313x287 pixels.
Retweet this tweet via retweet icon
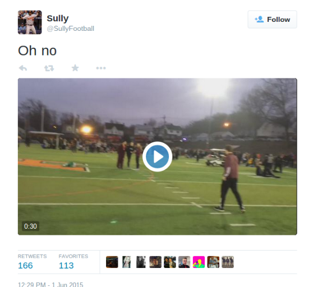tap(49, 68)
